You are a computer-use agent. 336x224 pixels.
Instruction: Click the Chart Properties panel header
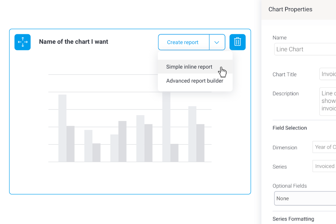pyautogui.click(x=290, y=9)
